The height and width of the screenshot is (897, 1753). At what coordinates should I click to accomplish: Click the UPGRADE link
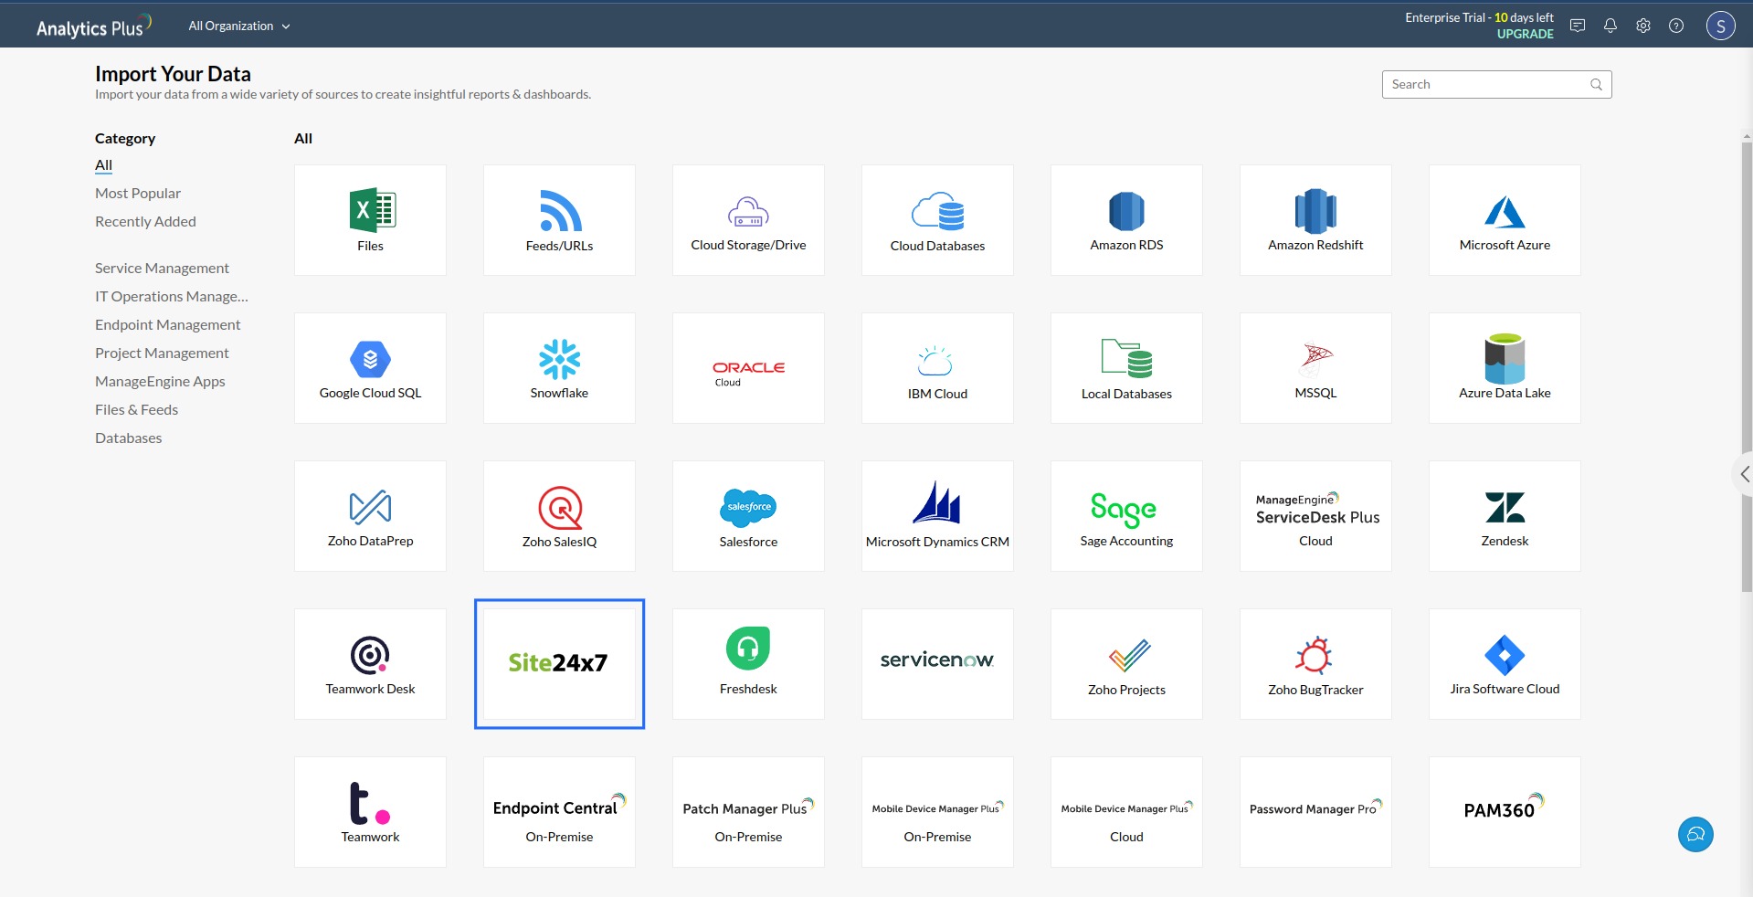[x=1524, y=34]
